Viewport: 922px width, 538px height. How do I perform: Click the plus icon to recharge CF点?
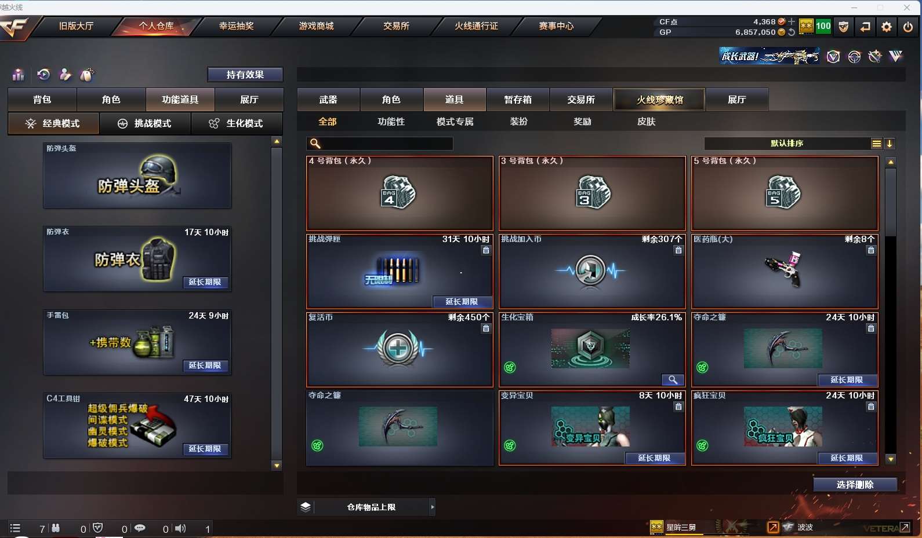pyautogui.click(x=792, y=21)
